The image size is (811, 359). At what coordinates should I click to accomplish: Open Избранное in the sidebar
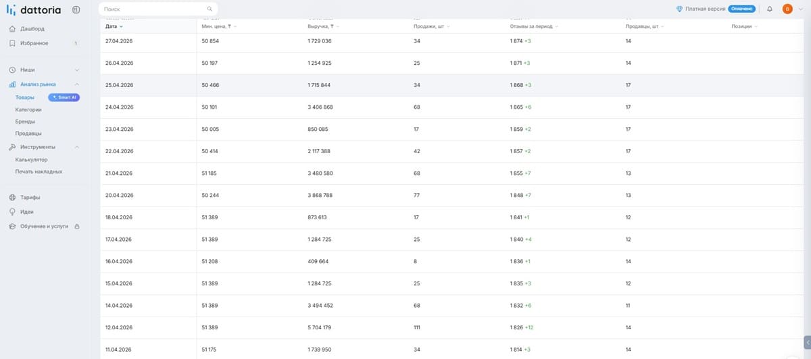click(34, 43)
